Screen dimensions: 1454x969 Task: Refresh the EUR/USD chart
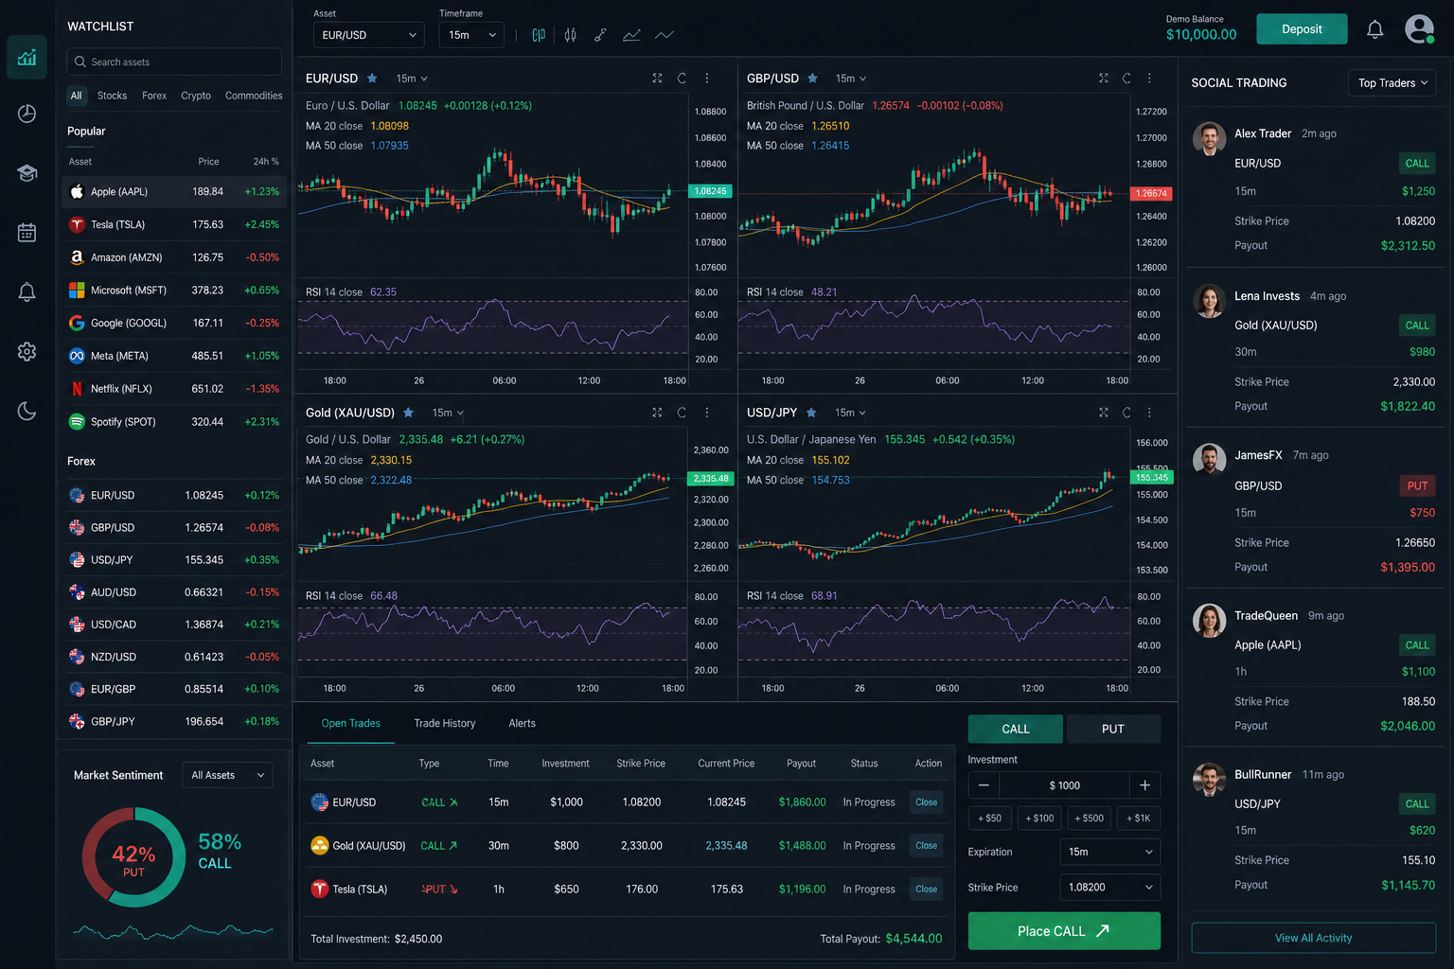click(x=682, y=79)
